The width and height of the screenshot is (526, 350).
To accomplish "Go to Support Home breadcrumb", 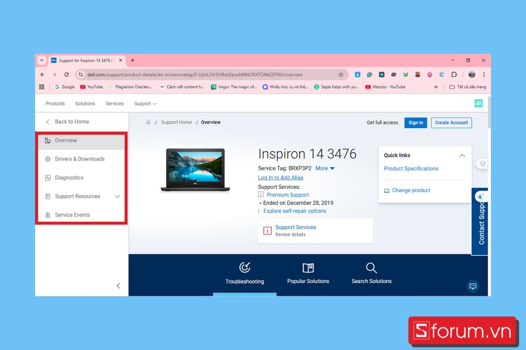I will click(x=176, y=122).
